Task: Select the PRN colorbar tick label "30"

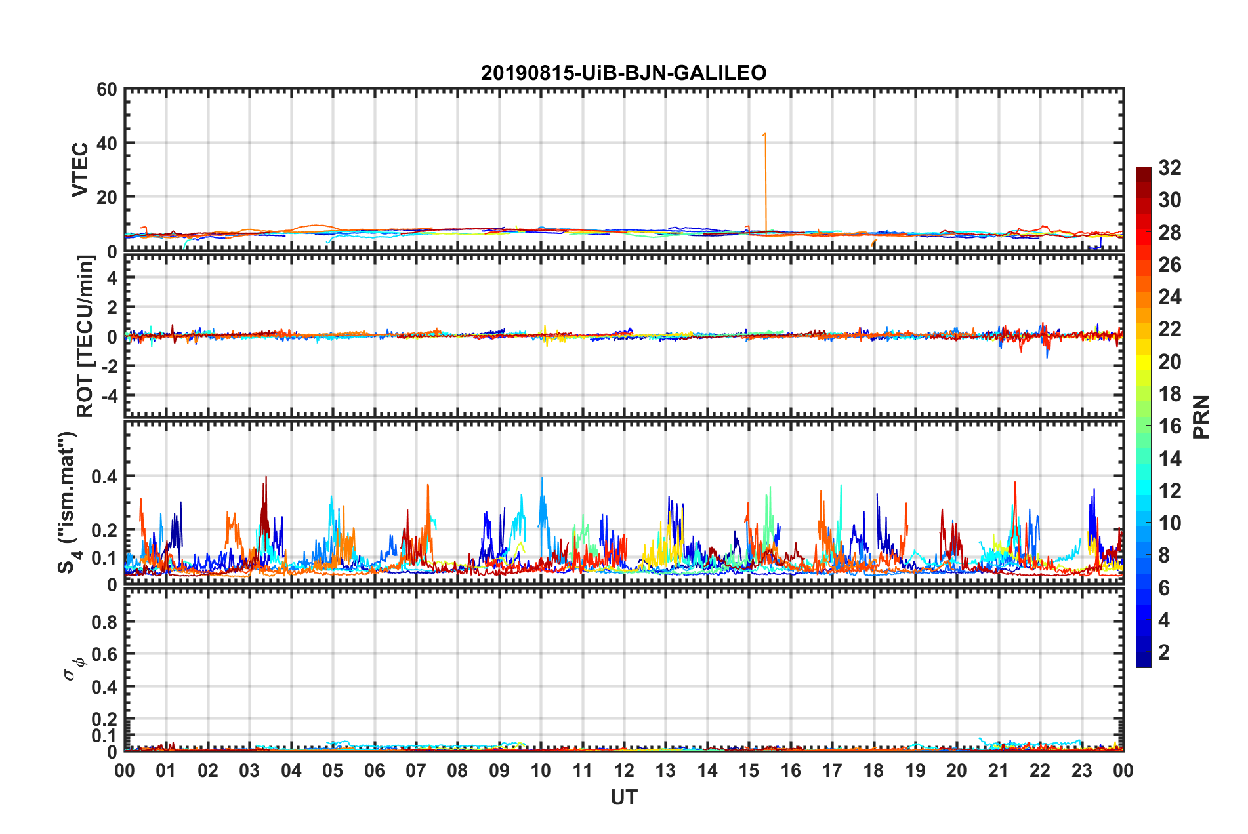Action: tap(1170, 200)
